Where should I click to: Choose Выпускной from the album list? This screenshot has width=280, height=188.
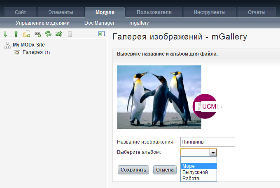[199, 172]
